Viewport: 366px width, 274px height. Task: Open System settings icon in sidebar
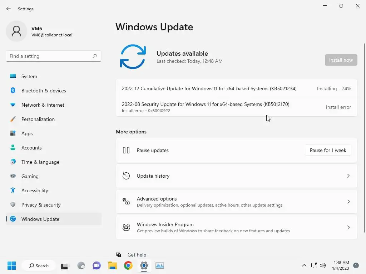[13, 76]
